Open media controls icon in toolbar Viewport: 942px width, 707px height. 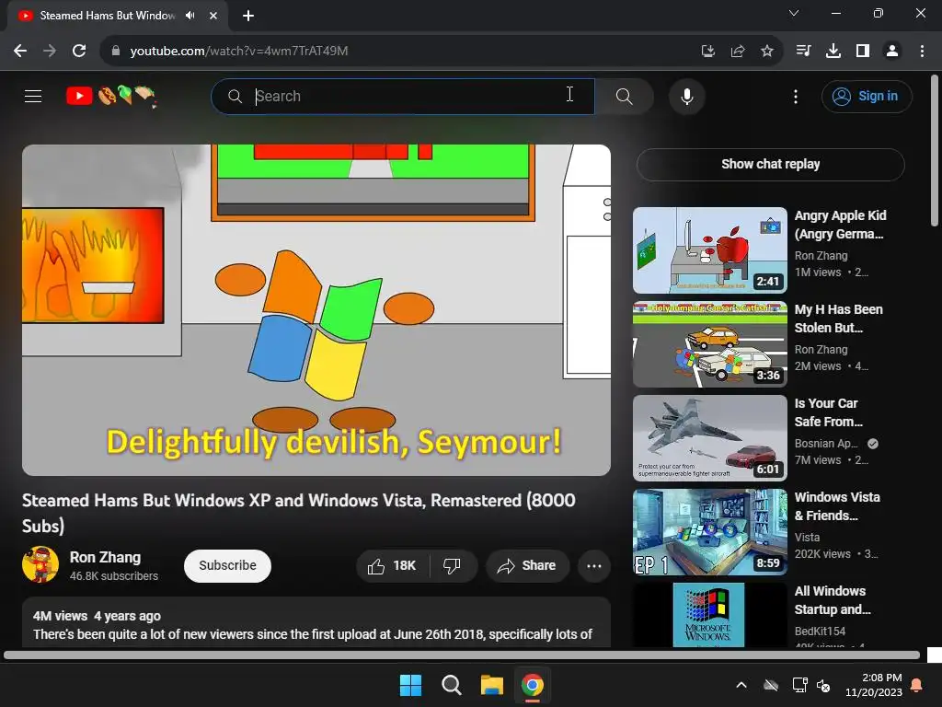click(x=803, y=52)
